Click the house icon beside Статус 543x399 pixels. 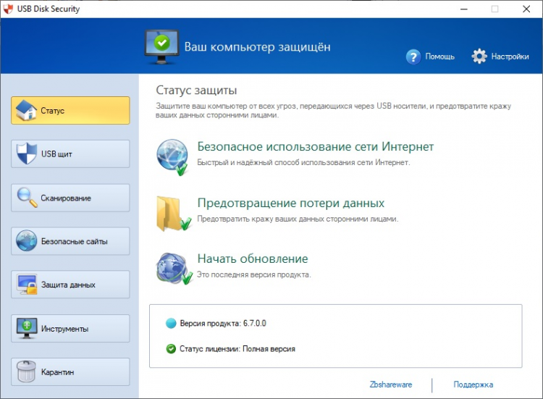26,111
